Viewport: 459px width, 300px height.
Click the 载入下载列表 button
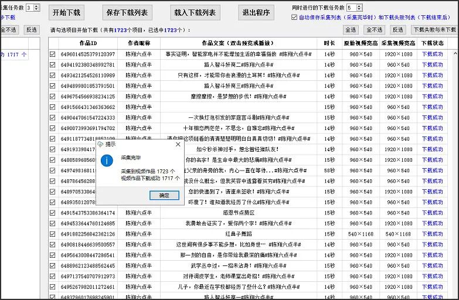(195, 12)
